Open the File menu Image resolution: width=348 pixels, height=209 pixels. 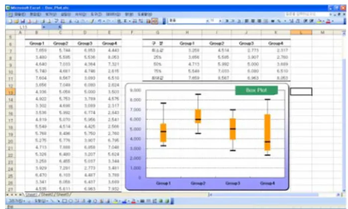(x=20, y=14)
